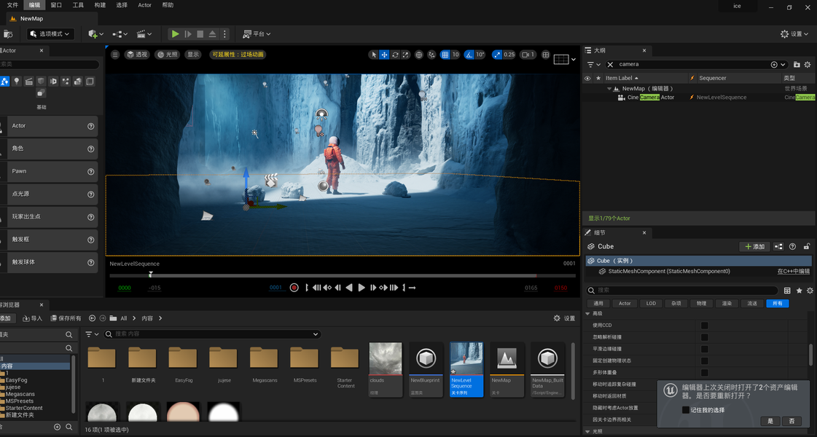Click the sequencer record button
817x437 pixels.
(x=294, y=288)
